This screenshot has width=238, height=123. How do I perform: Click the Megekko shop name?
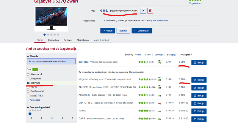(84, 79)
